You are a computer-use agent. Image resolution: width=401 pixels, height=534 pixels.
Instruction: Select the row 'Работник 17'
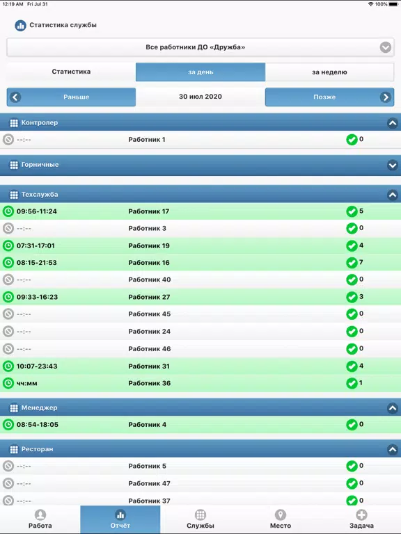point(200,211)
